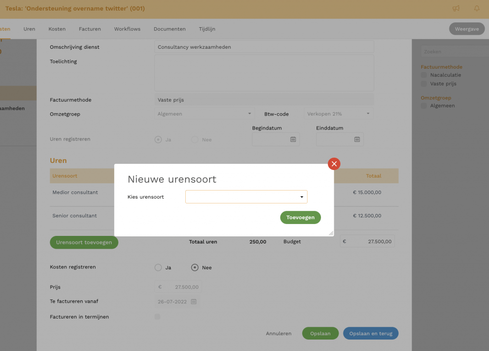
Task: Open the Workflows tab
Action: click(127, 29)
